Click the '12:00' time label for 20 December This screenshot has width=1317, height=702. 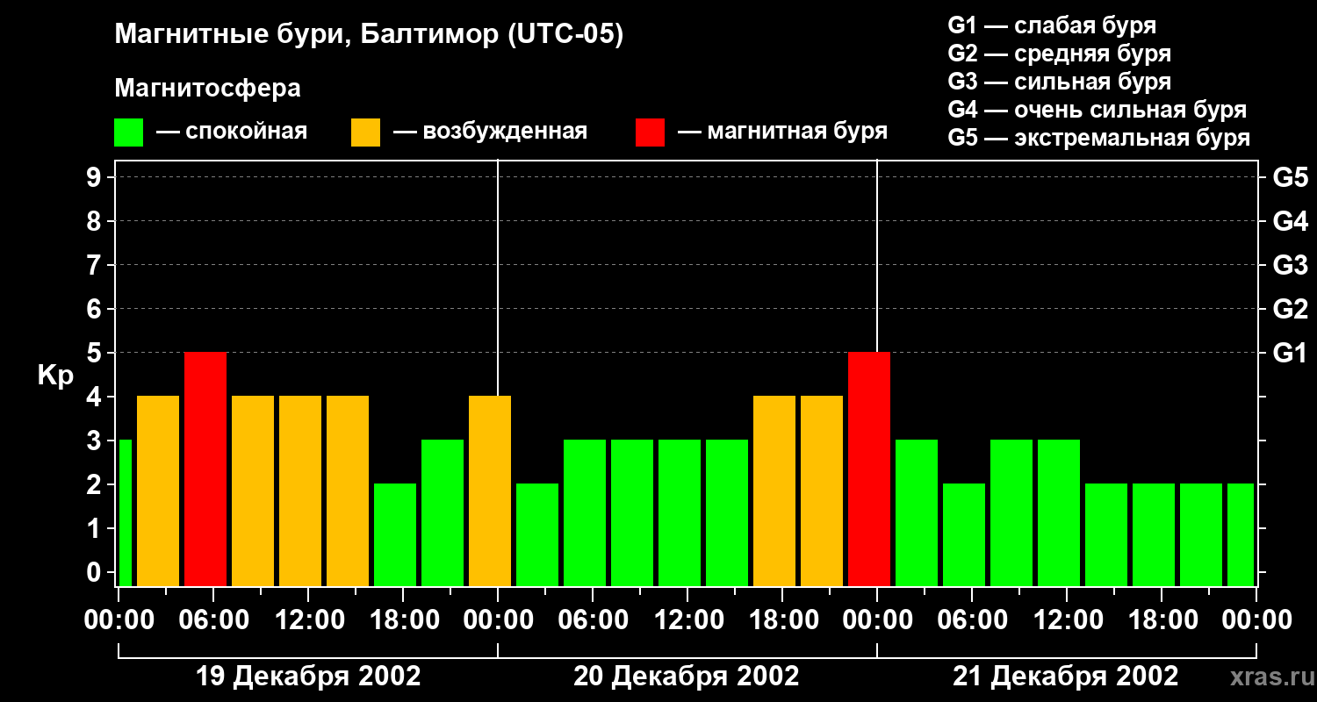(687, 620)
